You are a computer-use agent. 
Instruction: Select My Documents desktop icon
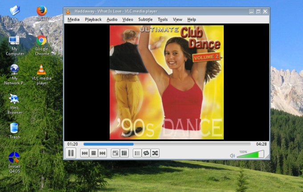click(x=15, y=16)
